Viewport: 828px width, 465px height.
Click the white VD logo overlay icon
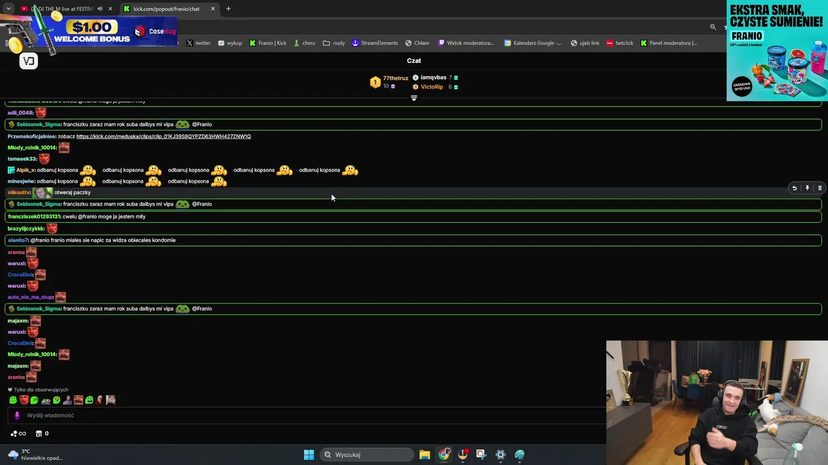(28, 61)
